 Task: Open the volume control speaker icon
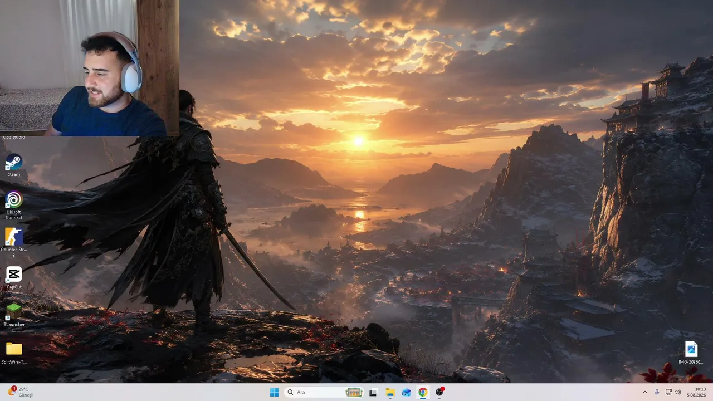coord(678,392)
